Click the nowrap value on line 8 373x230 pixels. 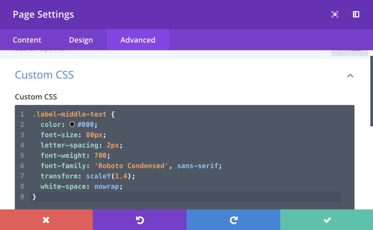tap(107, 186)
